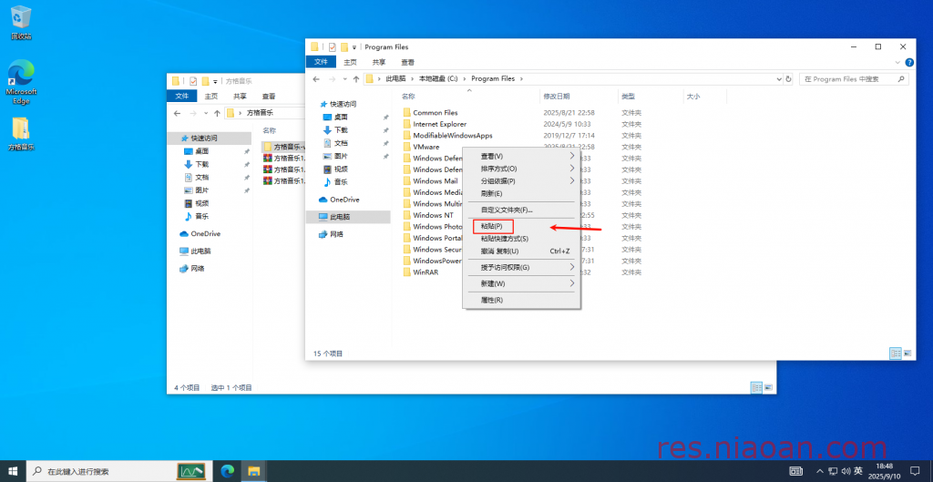Go back in Program Files window

[x=316, y=78]
